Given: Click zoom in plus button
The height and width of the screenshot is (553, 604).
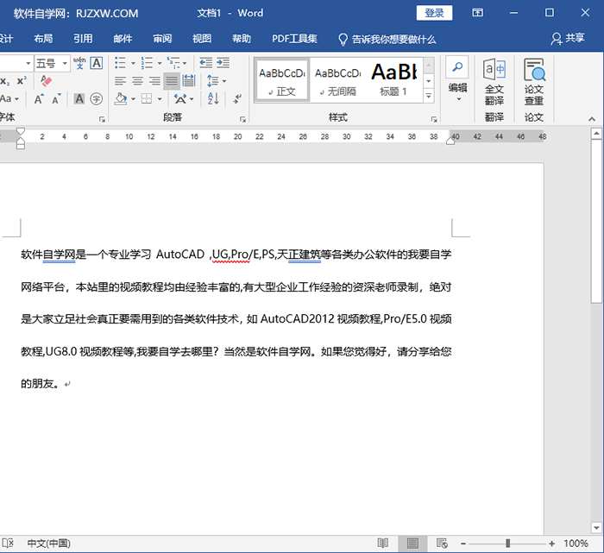Looking at the screenshot, I should pos(552,544).
